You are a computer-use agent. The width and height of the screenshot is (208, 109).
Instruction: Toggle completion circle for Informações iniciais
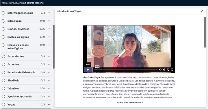coord(3,13)
